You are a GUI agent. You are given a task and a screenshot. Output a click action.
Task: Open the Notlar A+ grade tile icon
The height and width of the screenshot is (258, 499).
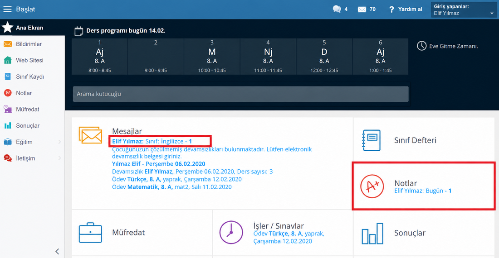[372, 186]
